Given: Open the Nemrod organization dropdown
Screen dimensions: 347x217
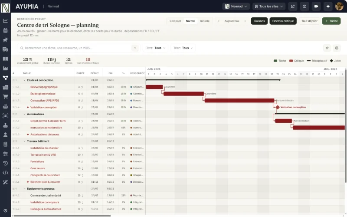Looking at the screenshot, I should point(236,7).
